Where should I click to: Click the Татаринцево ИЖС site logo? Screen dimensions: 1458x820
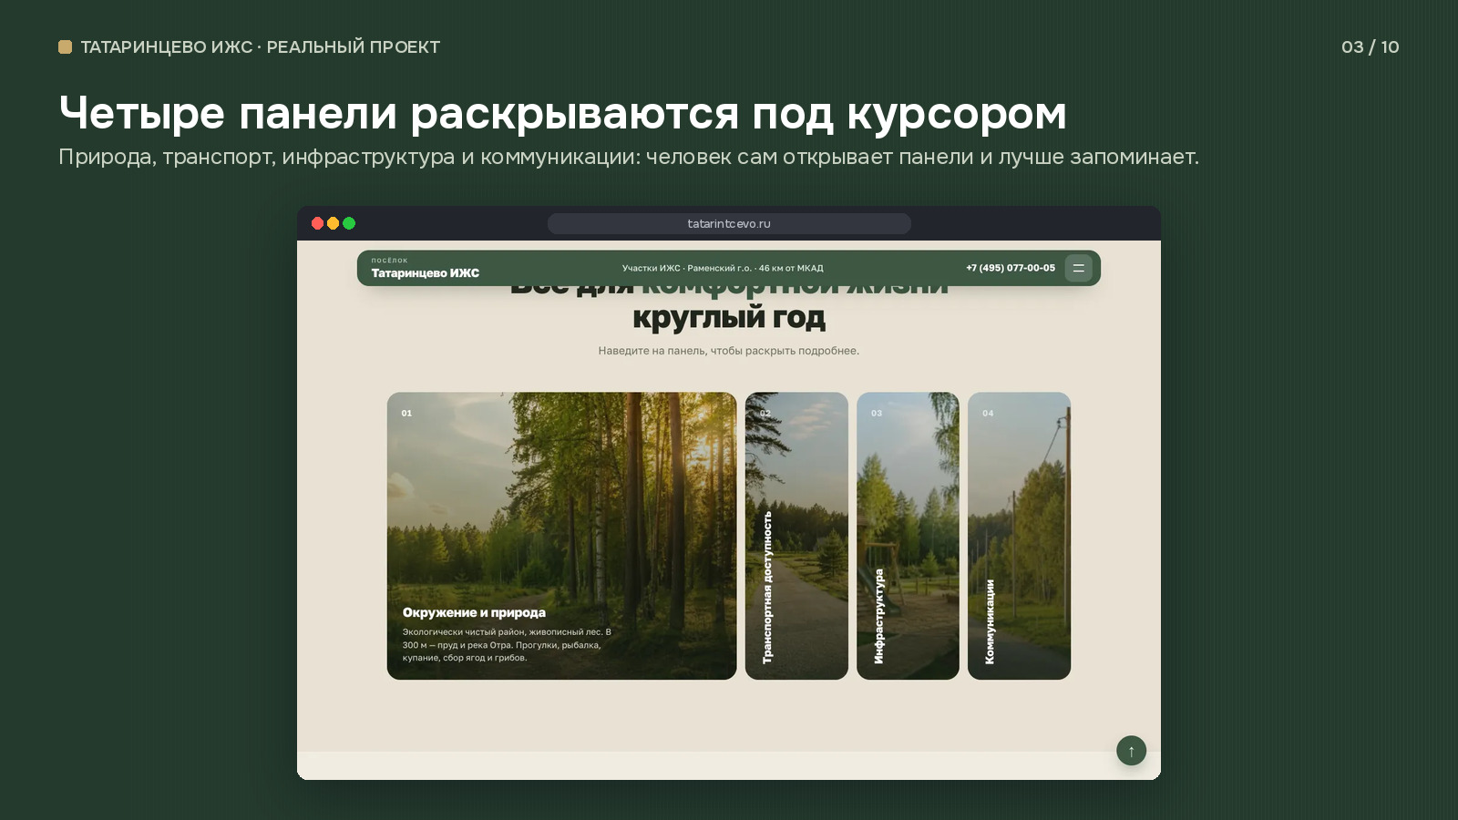tap(425, 268)
